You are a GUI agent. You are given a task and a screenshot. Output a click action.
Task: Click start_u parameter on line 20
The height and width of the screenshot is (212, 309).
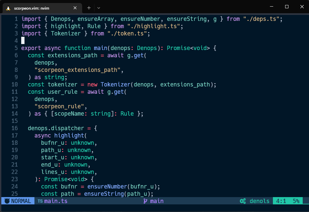53,157
